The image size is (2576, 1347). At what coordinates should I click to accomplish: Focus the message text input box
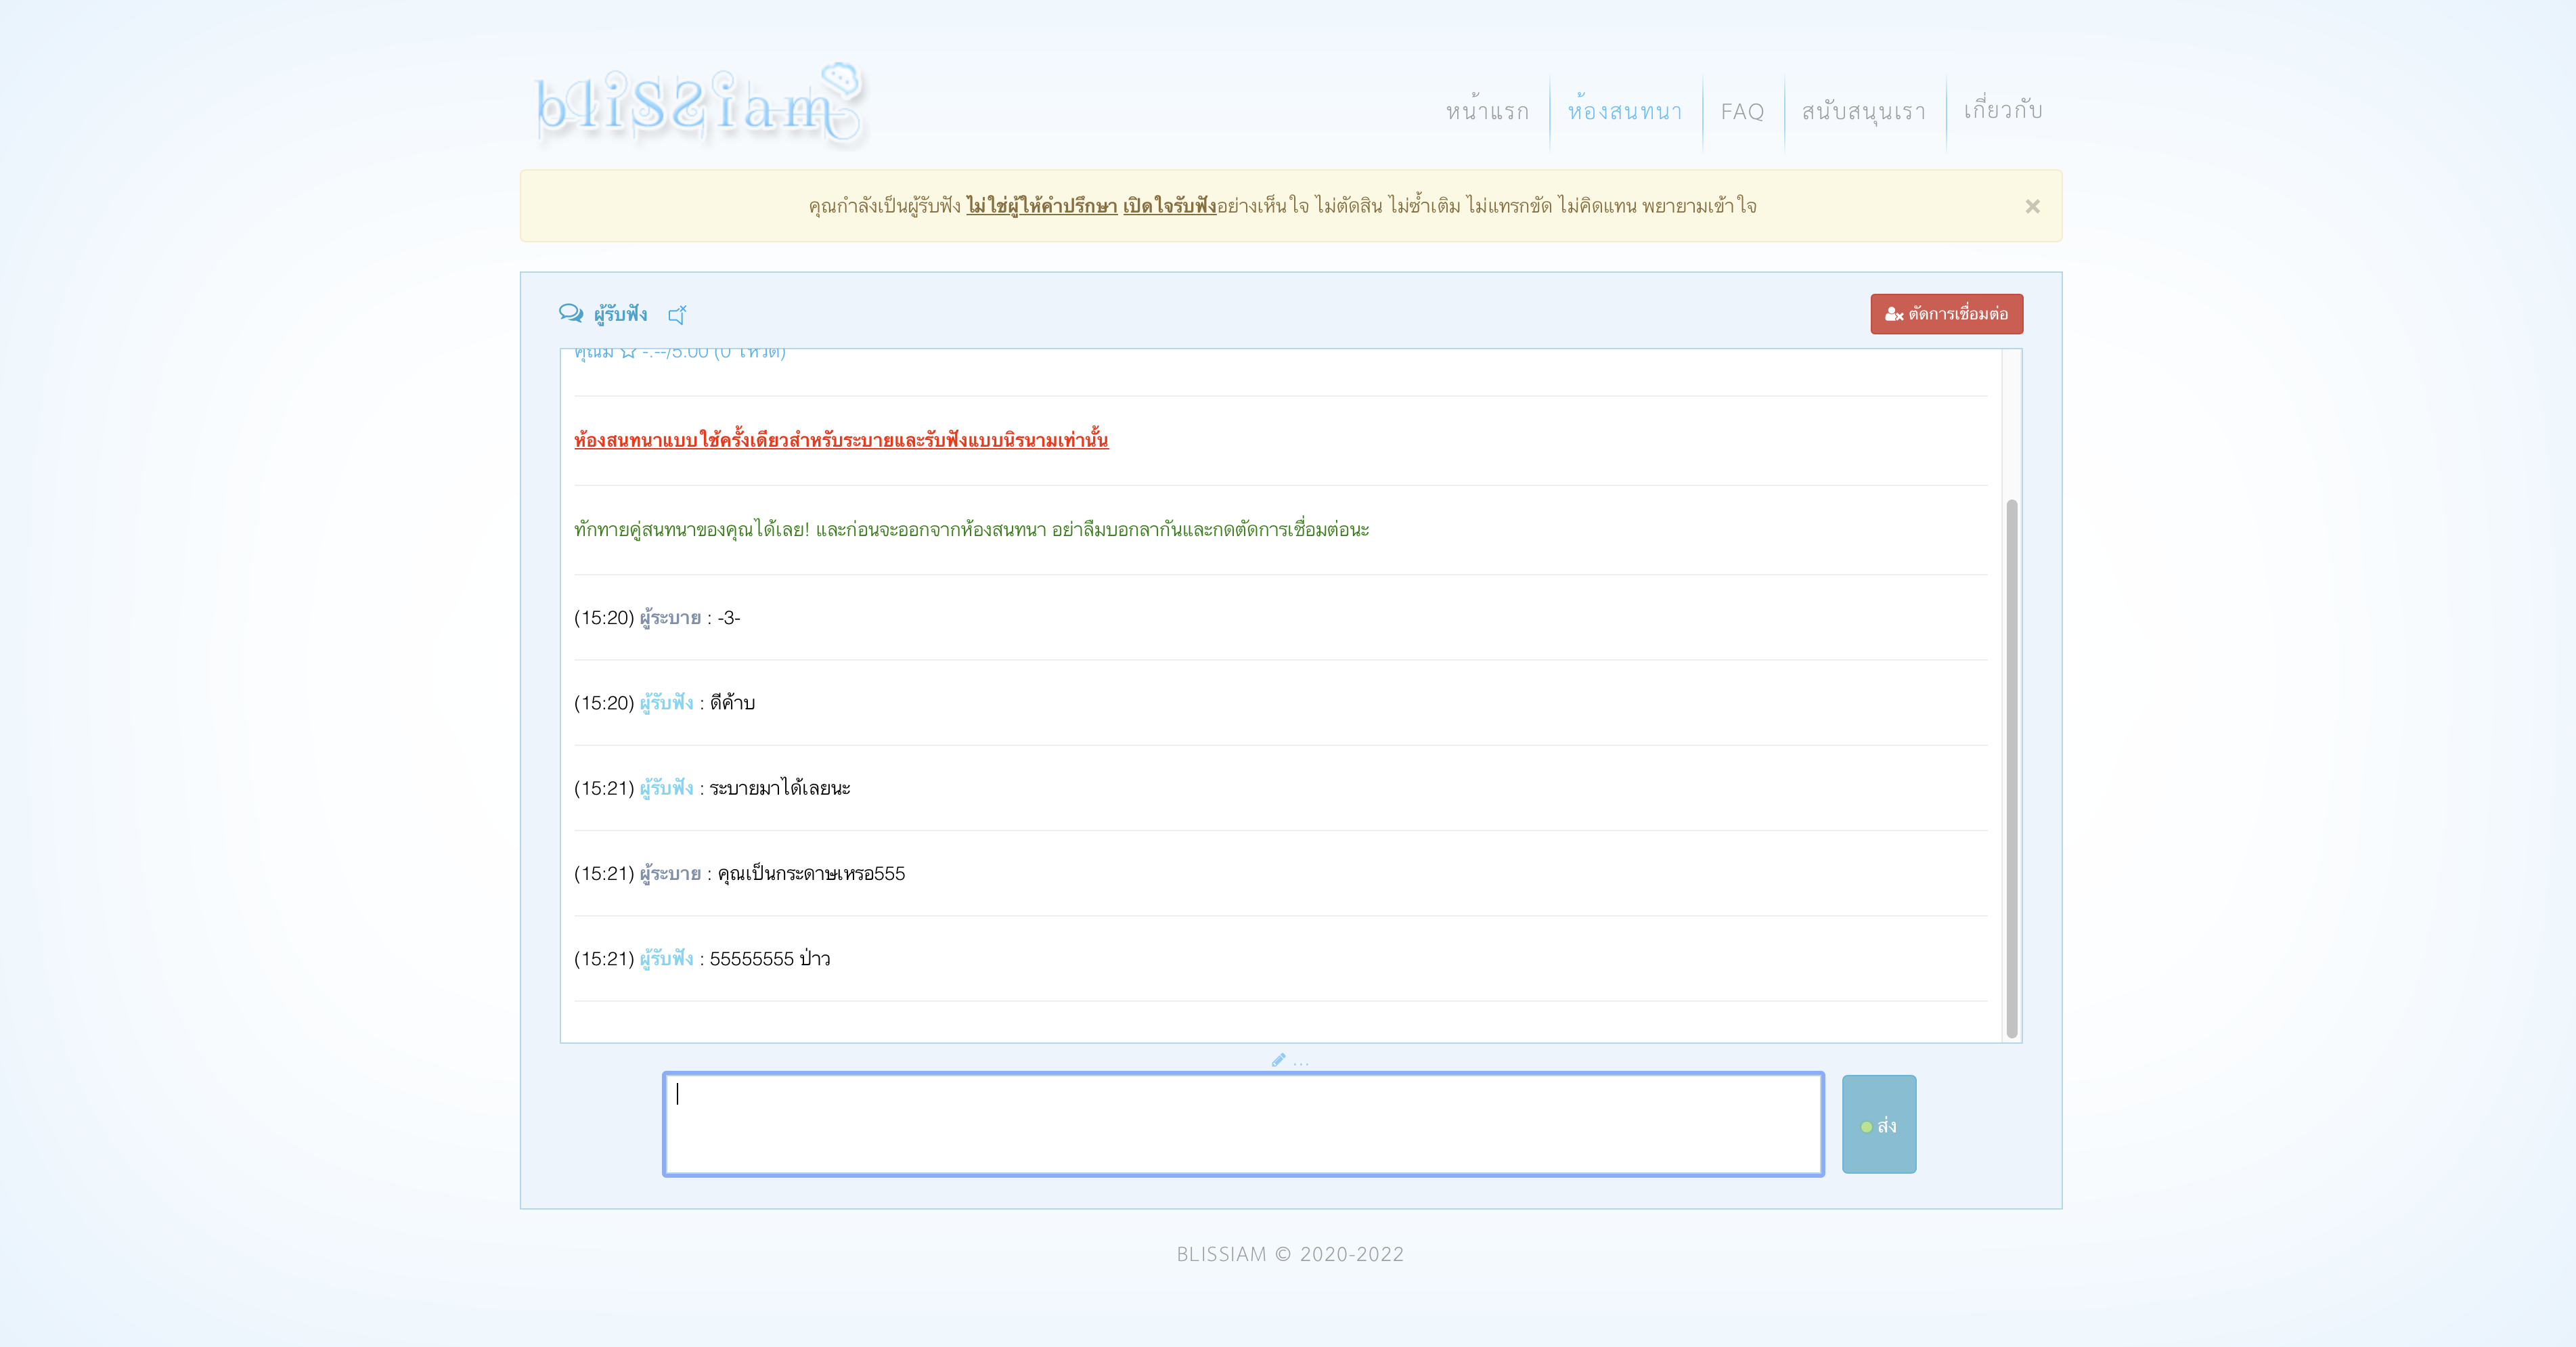click(x=1243, y=1124)
